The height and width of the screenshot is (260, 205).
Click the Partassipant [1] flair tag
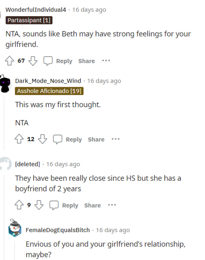(29, 20)
